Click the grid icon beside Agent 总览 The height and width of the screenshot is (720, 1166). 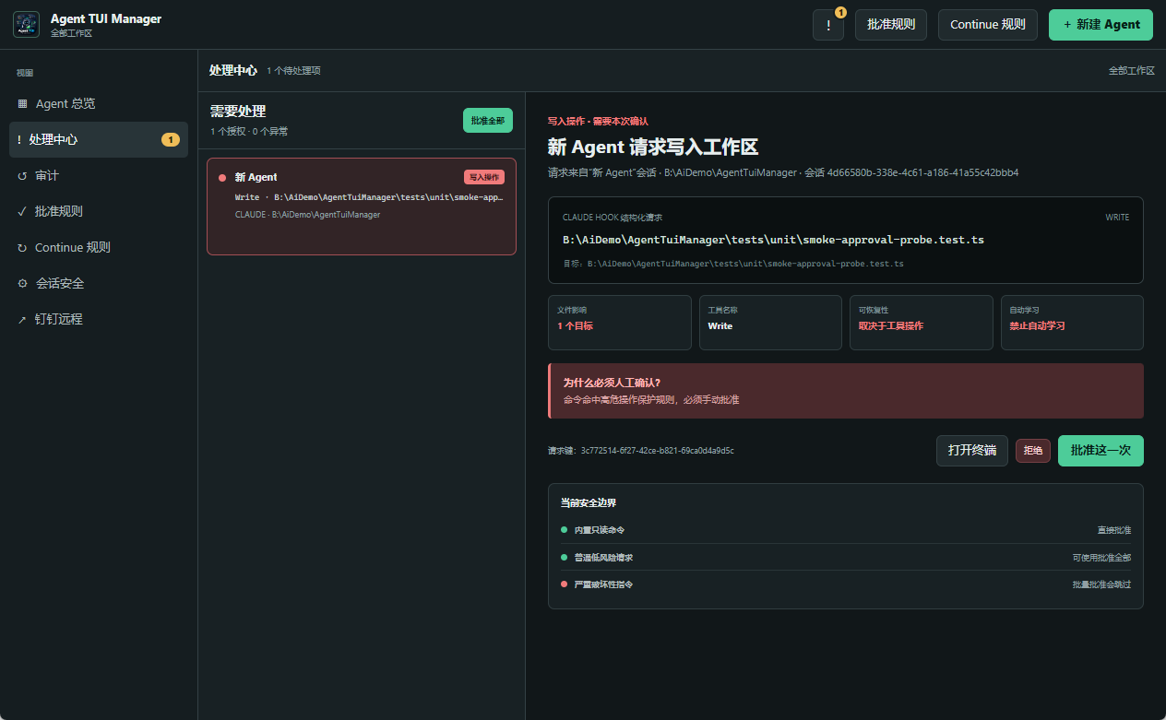(22, 104)
